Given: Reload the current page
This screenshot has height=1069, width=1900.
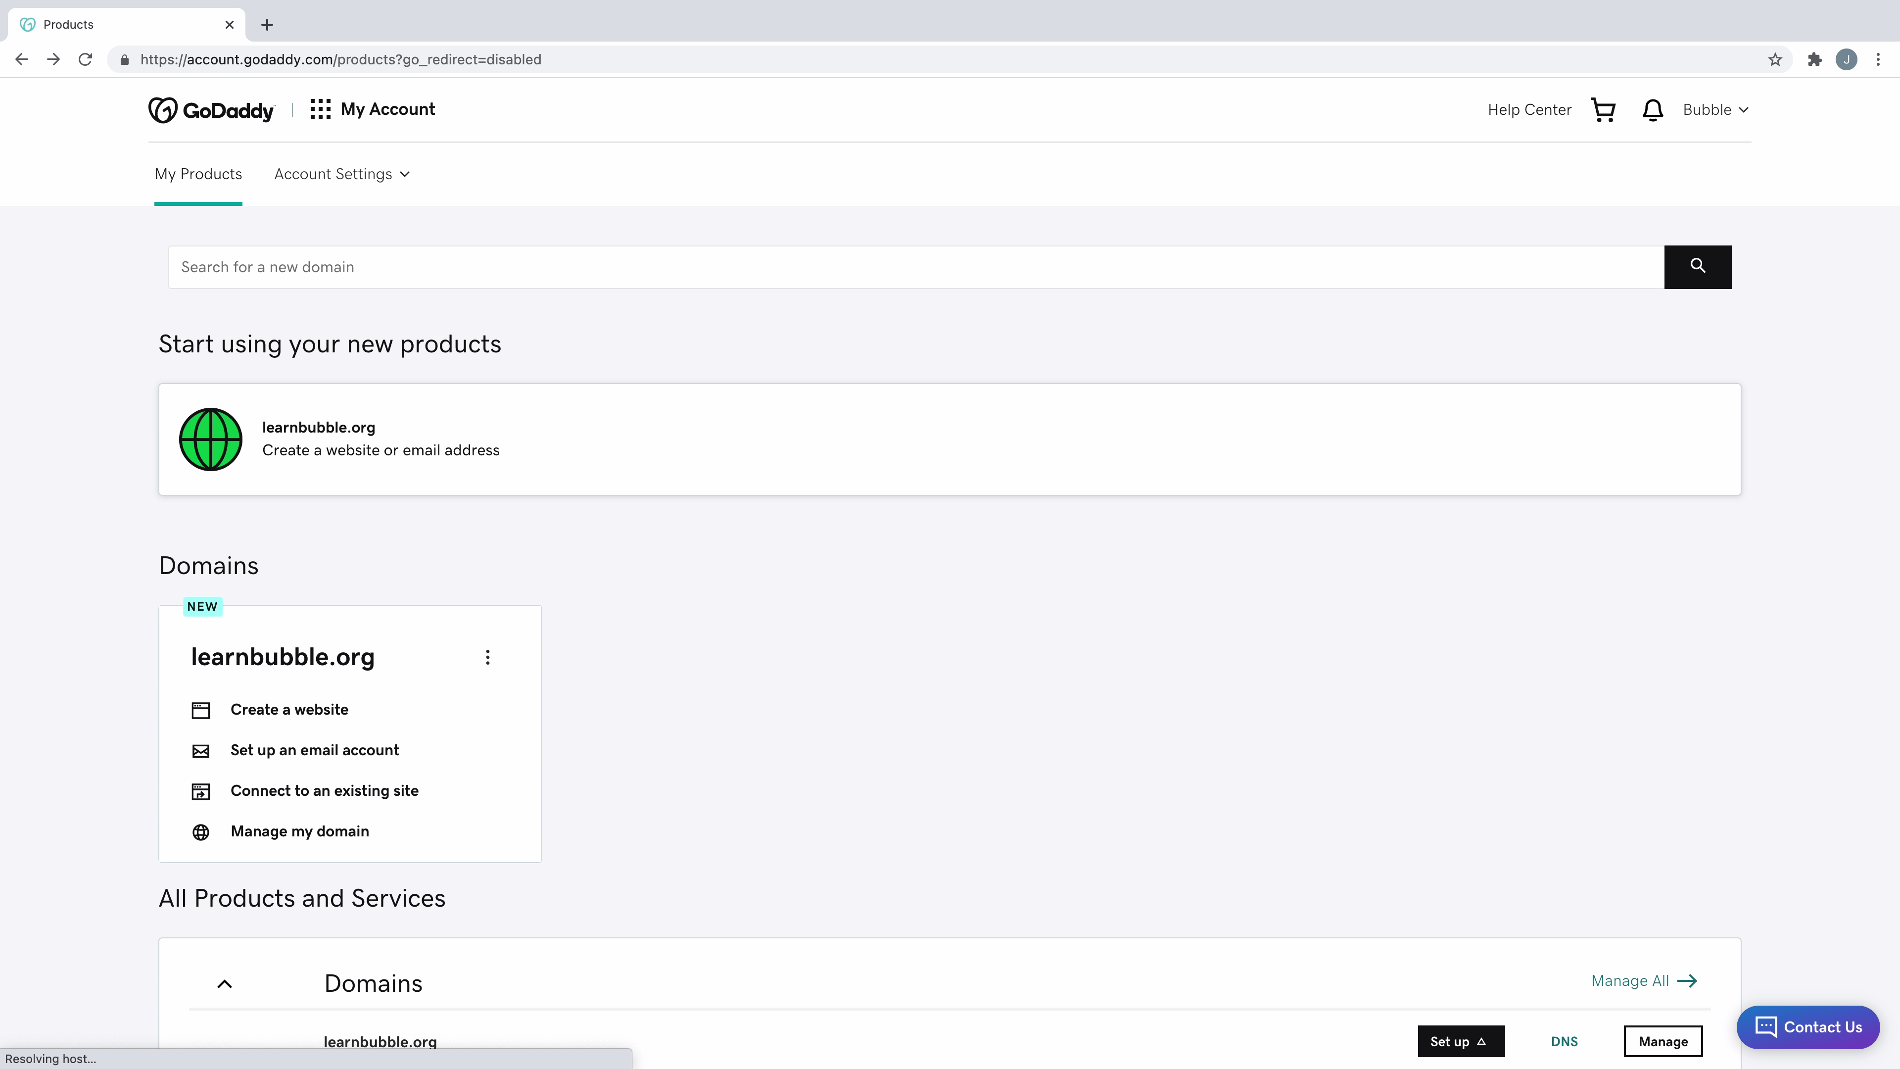Looking at the screenshot, I should [85, 59].
